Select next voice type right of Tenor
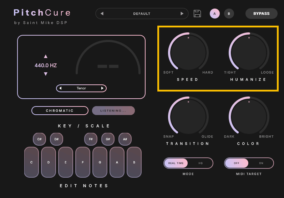This screenshot has width=284, height=198. pos(102,88)
